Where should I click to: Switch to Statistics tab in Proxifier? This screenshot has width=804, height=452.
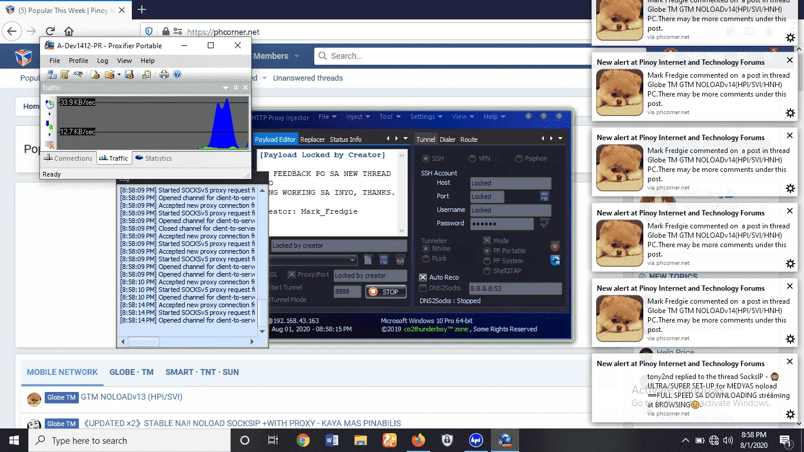point(153,158)
